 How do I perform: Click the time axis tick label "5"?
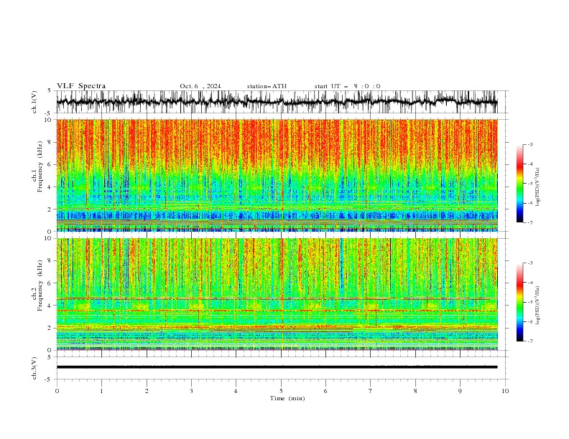(x=281, y=391)
